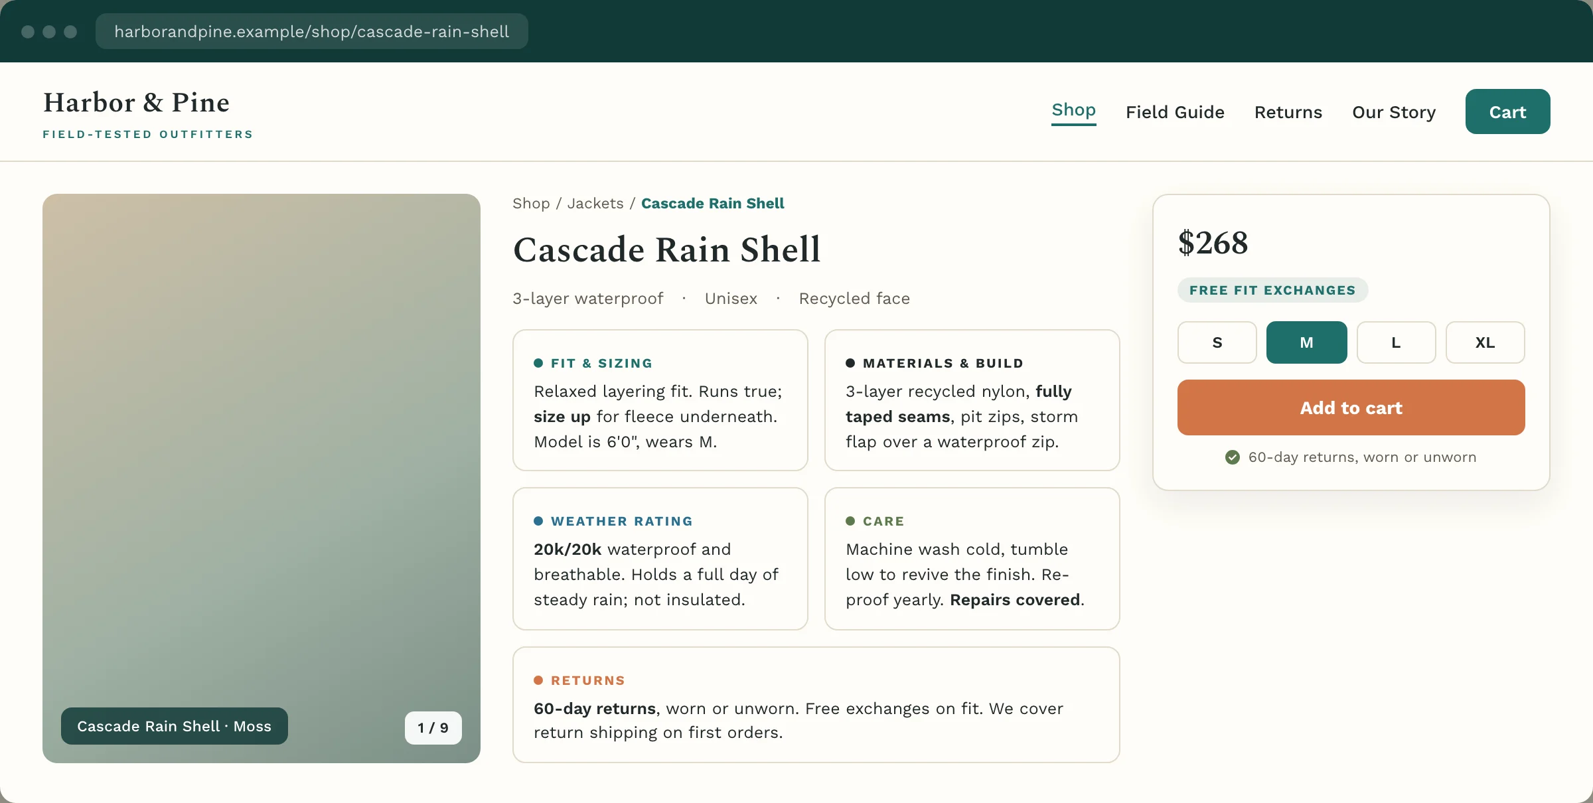The image size is (1593, 803).
Task: Choose size L
Action: coord(1396,342)
